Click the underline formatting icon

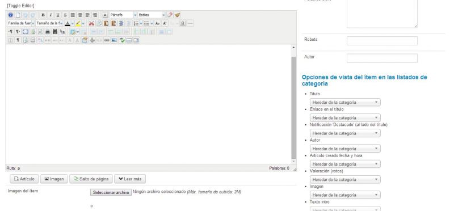(x=58, y=15)
